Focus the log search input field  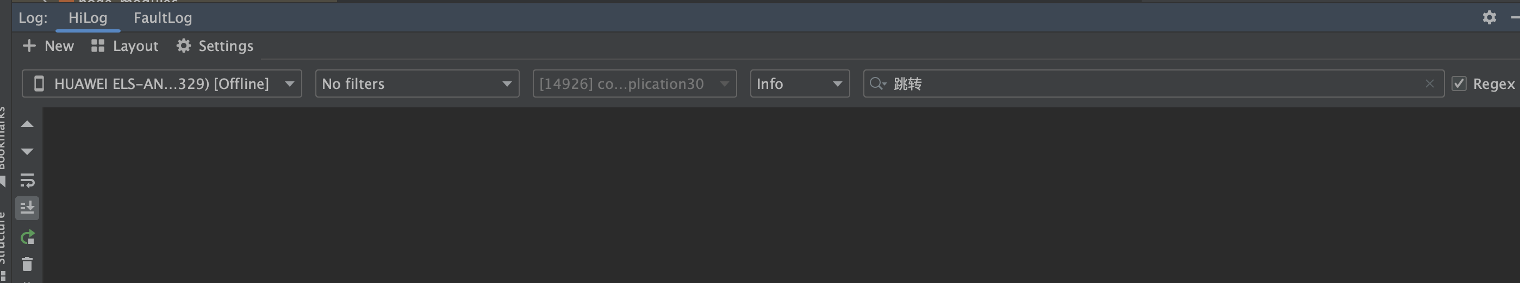[x=1154, y=83]
